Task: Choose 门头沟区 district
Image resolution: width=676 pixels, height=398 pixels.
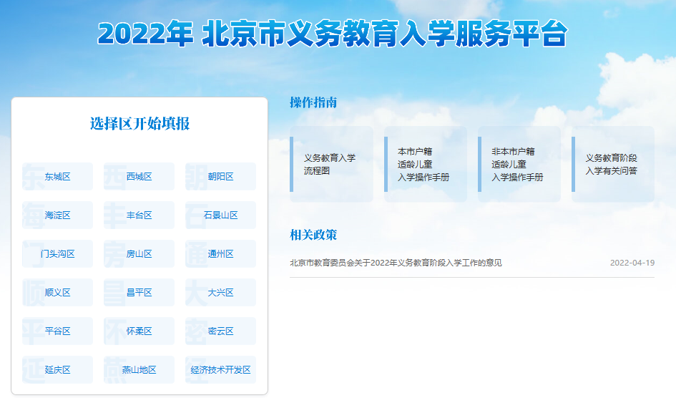Action: click(57, 253)
